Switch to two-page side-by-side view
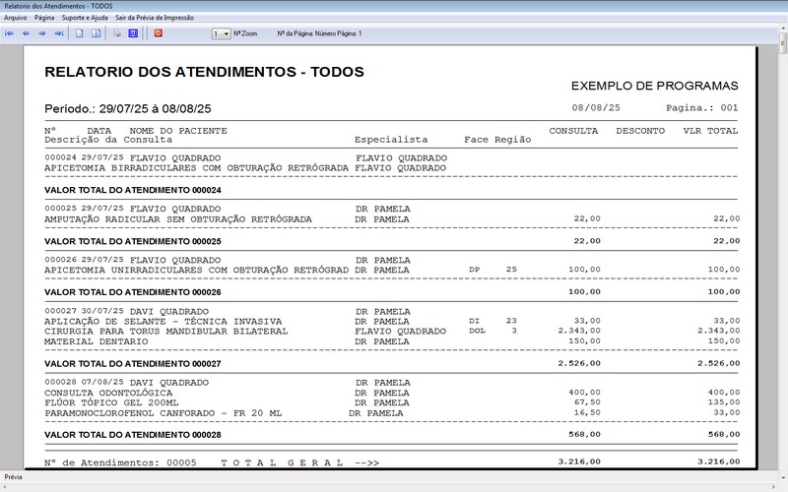Viewport: 788px width, 492px height. coord(96,33)
